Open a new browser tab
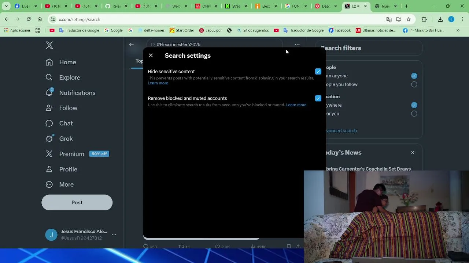Image resolution: width=469 pixels, height=263 pixels. [406, 6]
